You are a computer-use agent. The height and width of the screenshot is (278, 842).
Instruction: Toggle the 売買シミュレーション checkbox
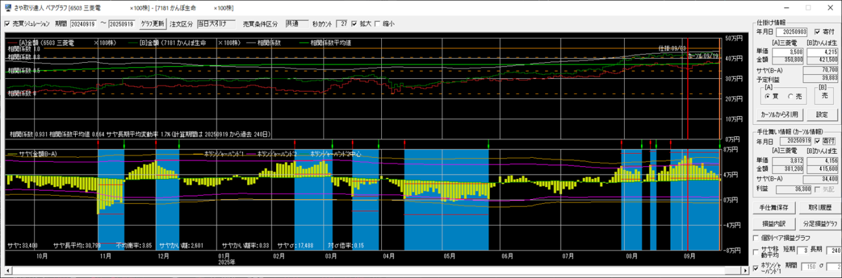tap(8, 24)
